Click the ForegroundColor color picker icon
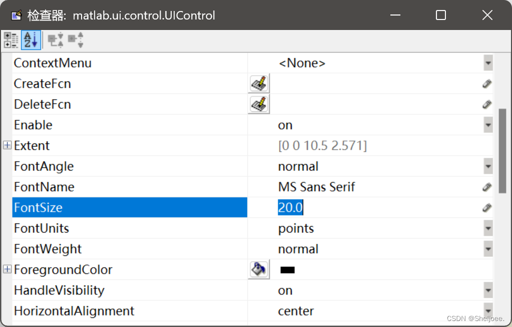 [258, 269]
